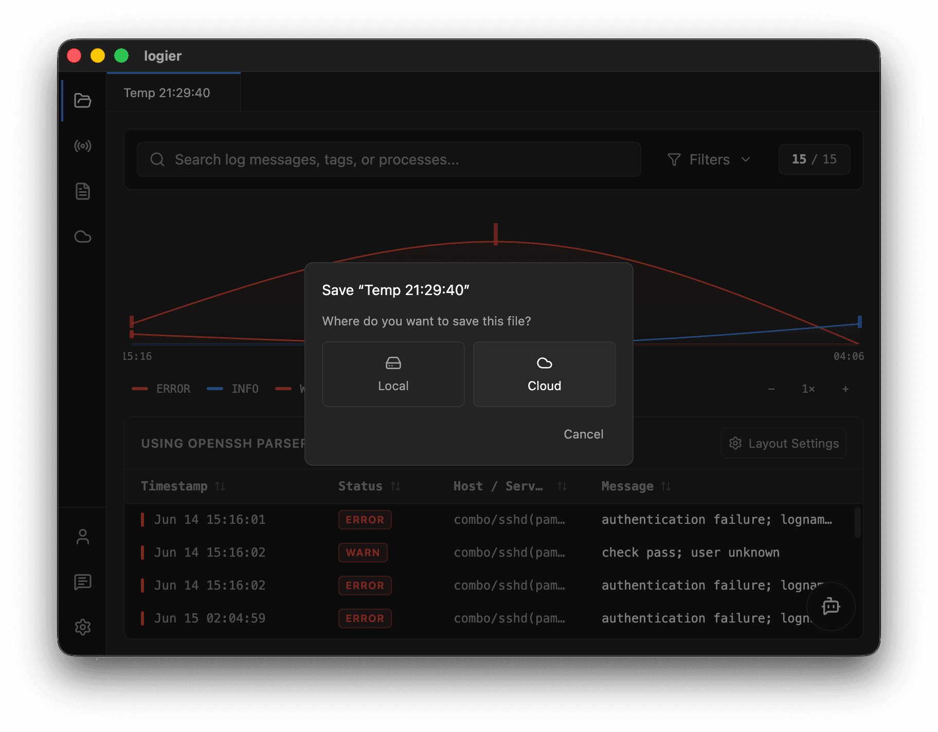Click the Filters funnel icon
Image resolution: width=938 pixels, height=732 pixels.
click(x=674, y=159)
